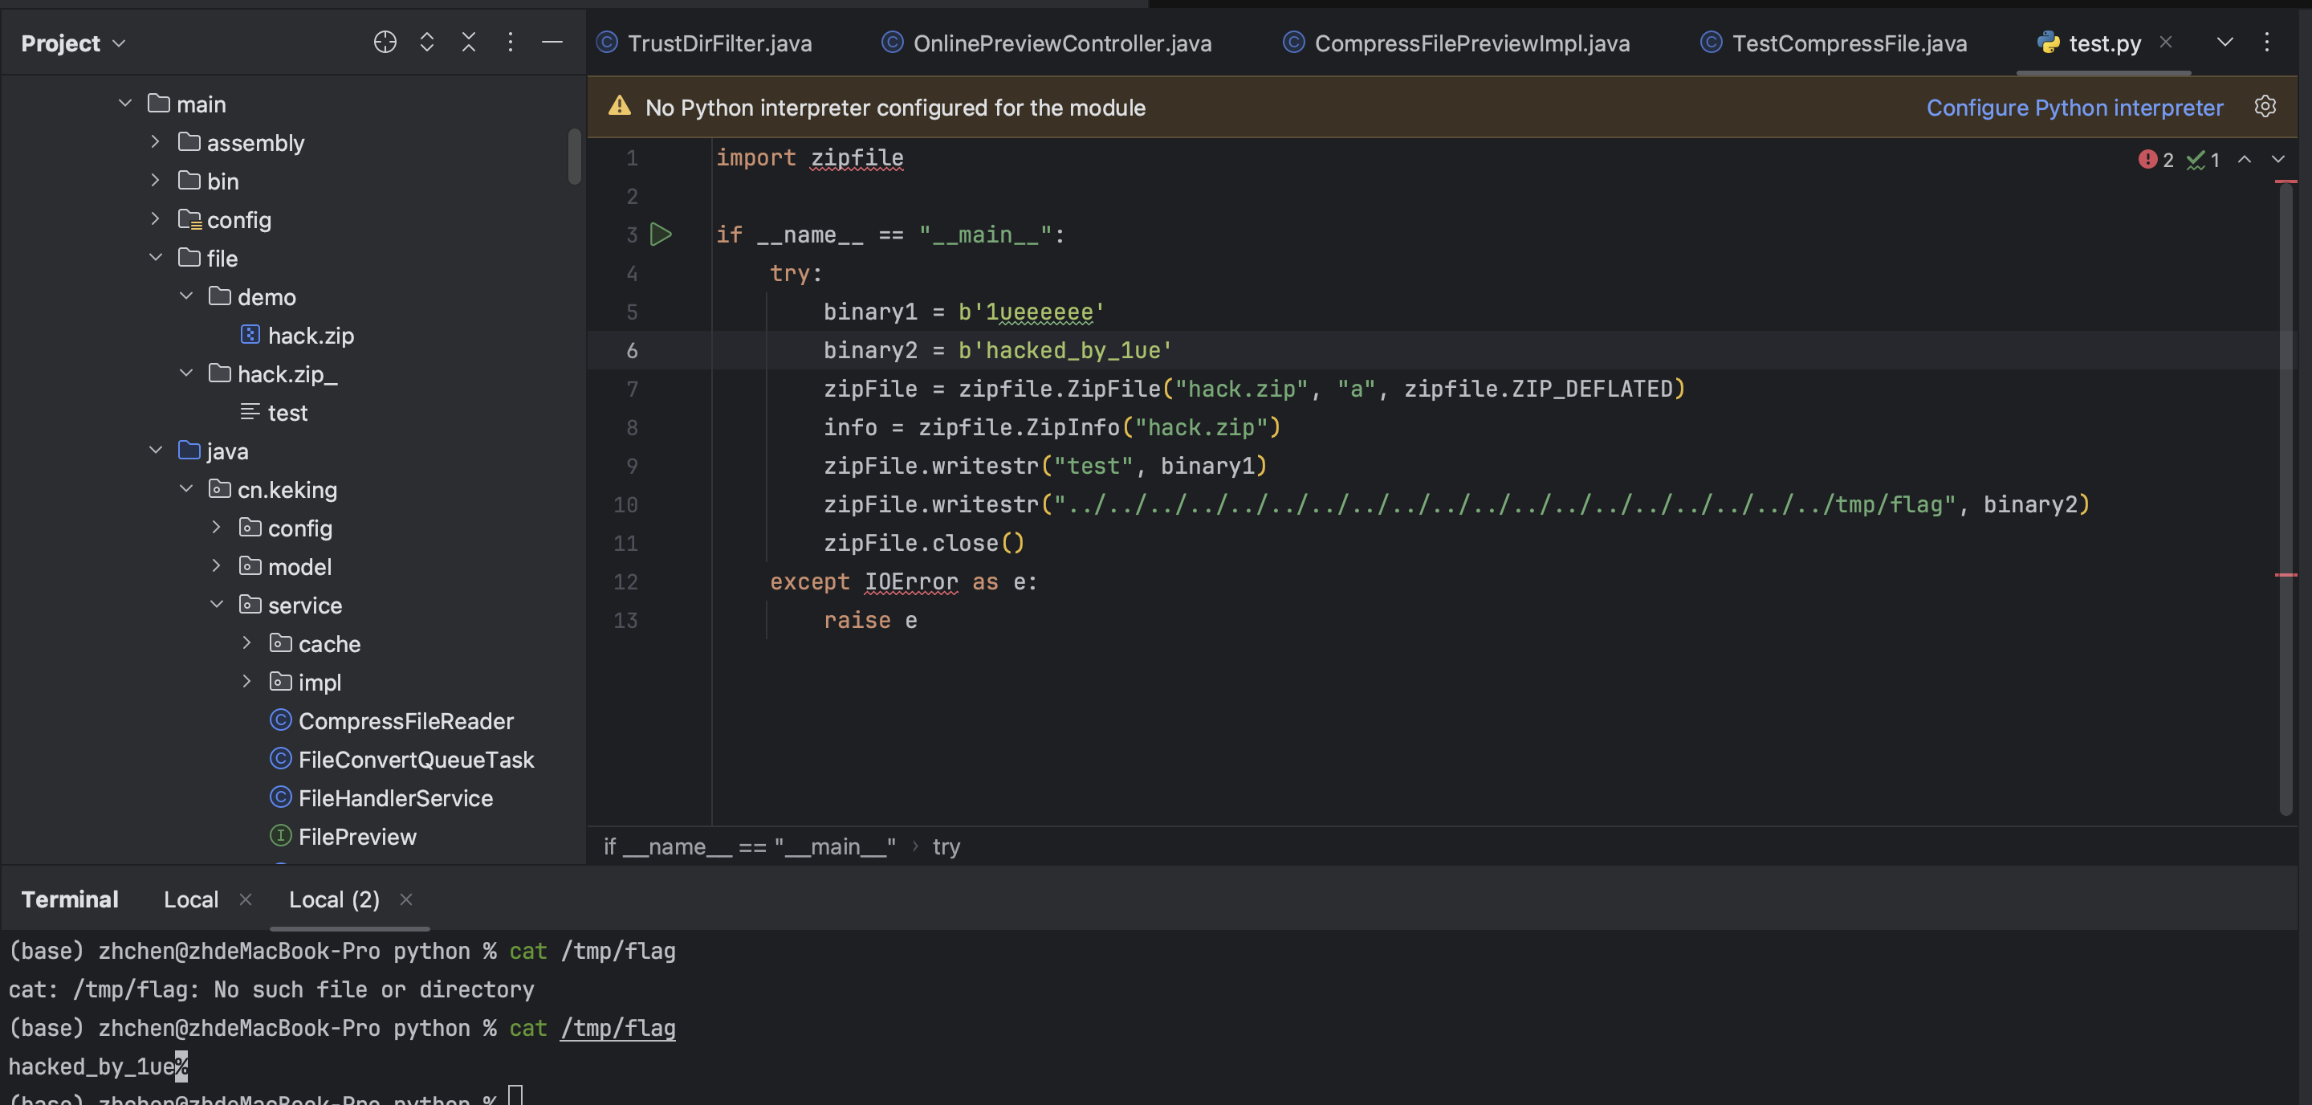This screenshot has height=1105, width=2312.
Task: Open editor tab options kebab menu
Action: pos(2266,43)
